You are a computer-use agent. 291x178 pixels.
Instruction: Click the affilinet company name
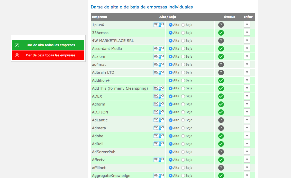[x=99, y=168]
